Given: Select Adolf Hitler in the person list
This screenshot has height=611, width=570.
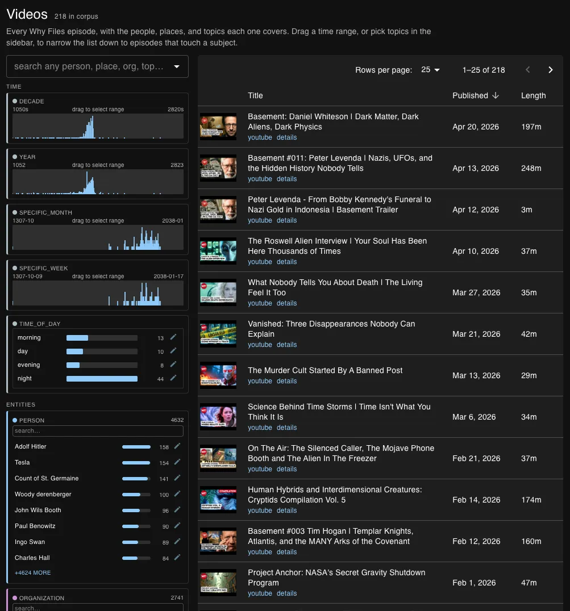Looking at the screenshot, I should click(98, 446).
